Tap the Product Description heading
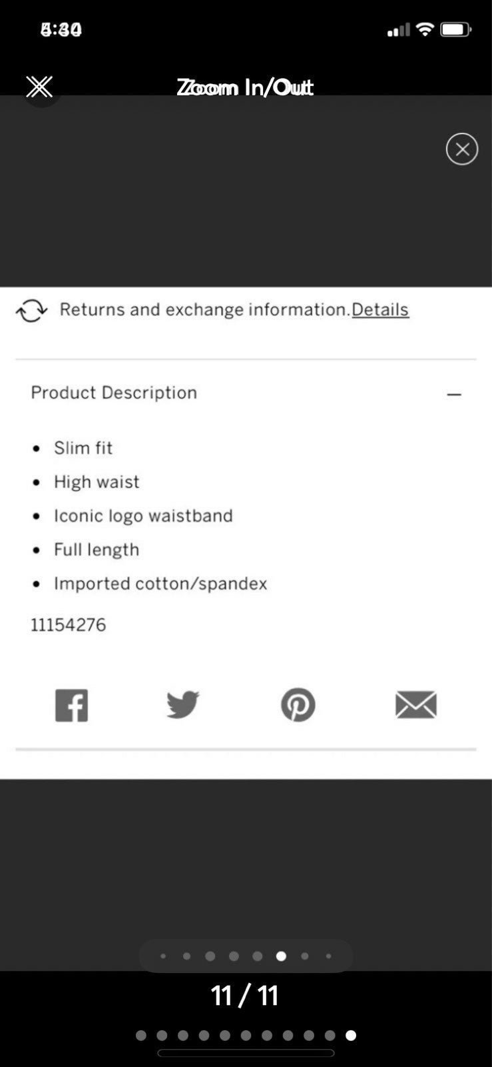This screenshot has height=1067, width=492. (x=114, y=393)
